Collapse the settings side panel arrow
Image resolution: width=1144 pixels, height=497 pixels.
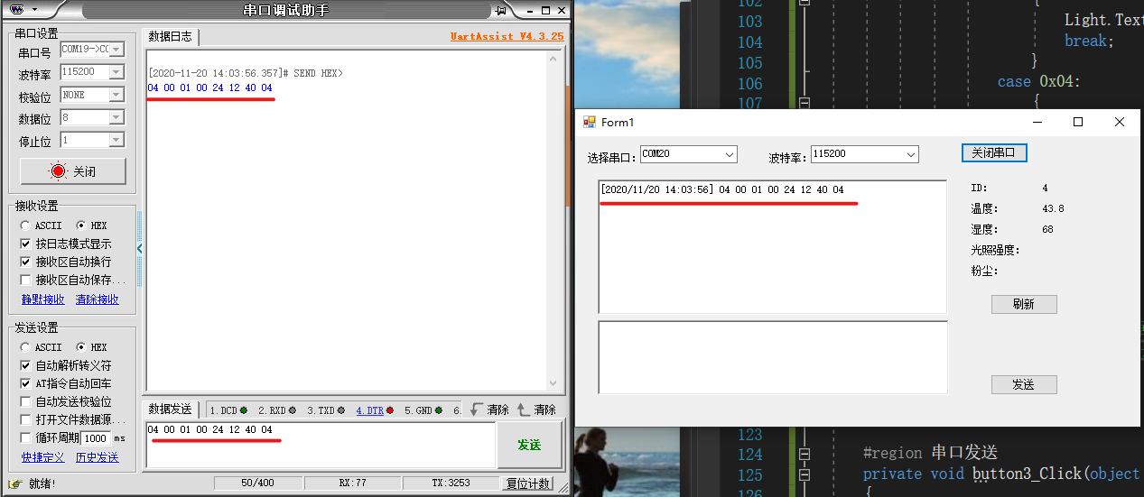(x=139, y=248)
